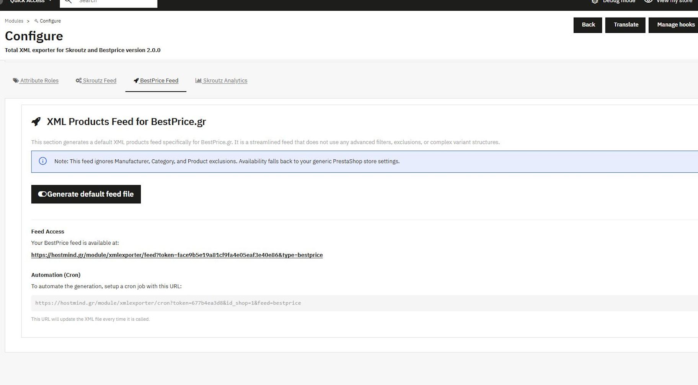This screenshot has height=385, width=698.
Task: Click the rocket icon beside XML Products Feed heading
Action: 36,122
